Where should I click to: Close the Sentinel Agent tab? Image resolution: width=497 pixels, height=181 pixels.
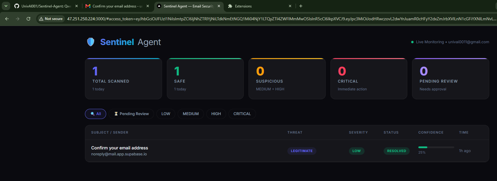pos(219,6)
